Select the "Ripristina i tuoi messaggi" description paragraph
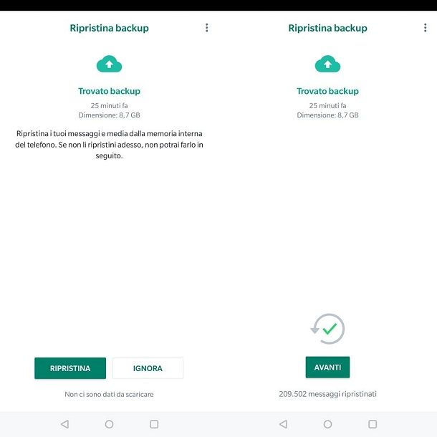Screen dimensions: 437x437 pos(109,145)
